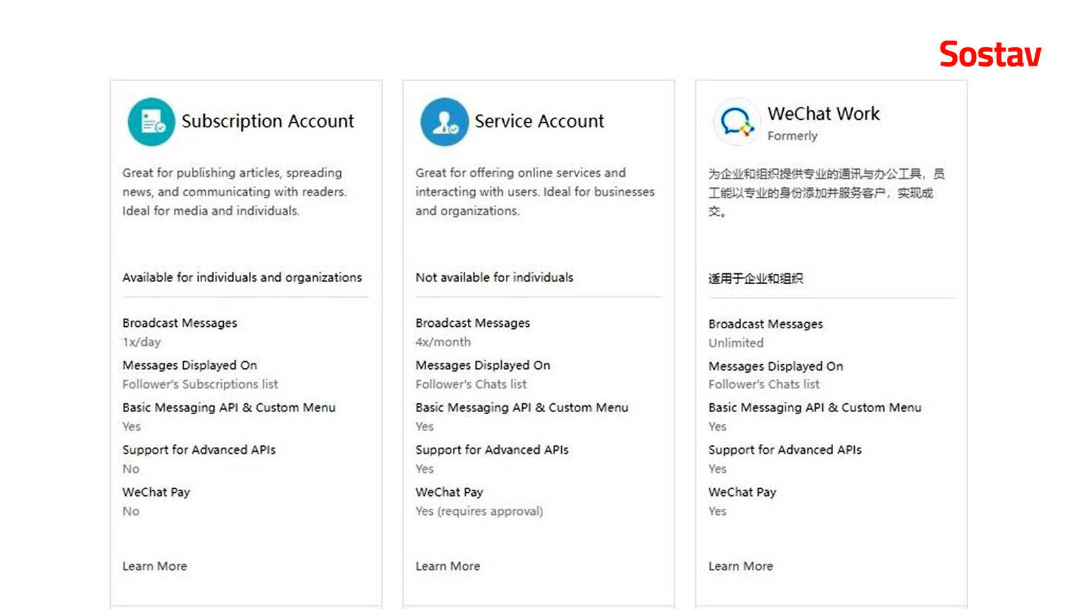This screenshot has width=1082, height=609.
Task: Select the WeChat Work heading
Action: click(x=824, y=114)
